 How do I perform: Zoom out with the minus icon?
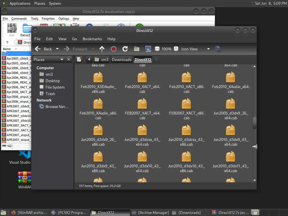(x=157, y=49)
